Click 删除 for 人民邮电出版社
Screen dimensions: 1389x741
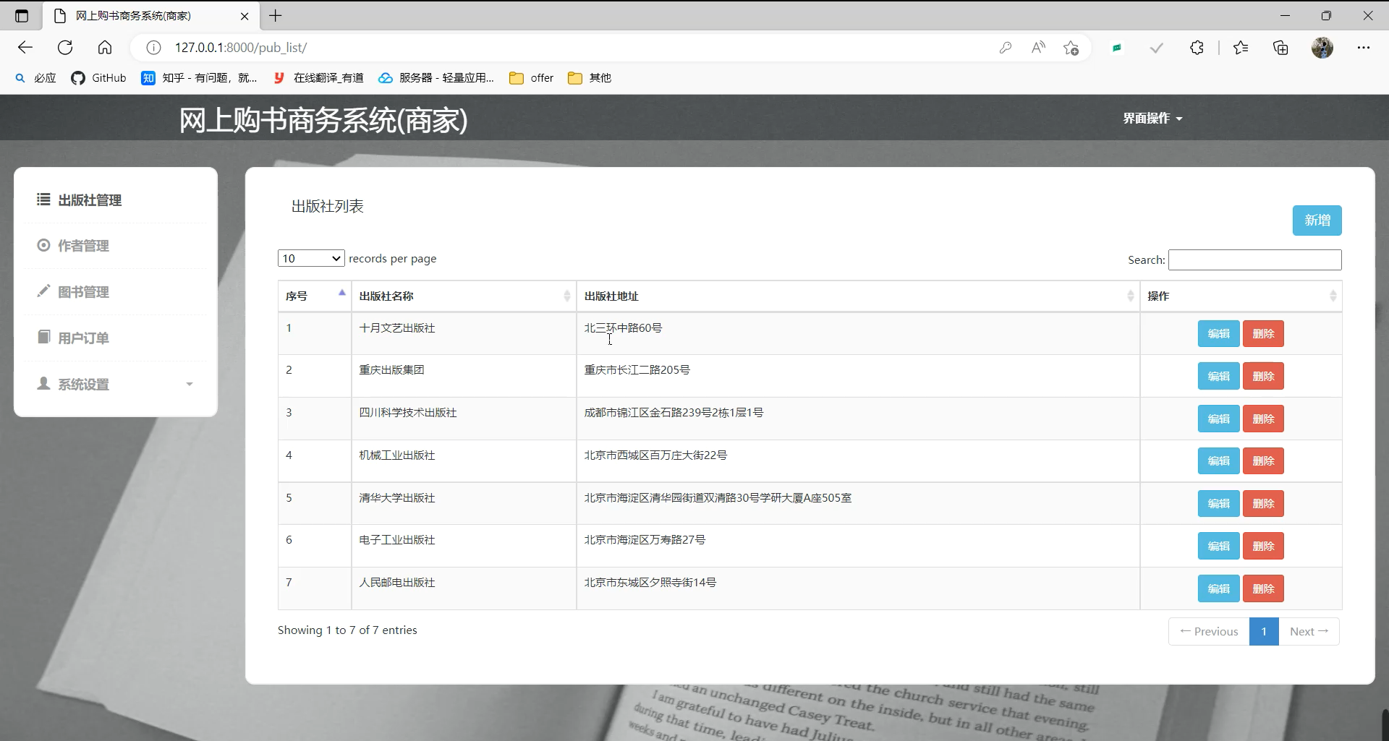pyautogui.click(x=1263, y=588)
